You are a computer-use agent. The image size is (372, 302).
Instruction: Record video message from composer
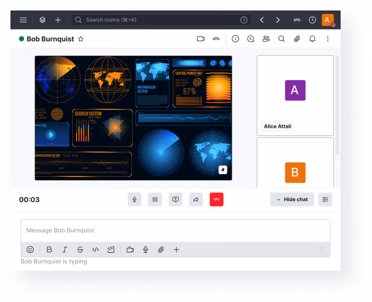(x=130, y=250)
